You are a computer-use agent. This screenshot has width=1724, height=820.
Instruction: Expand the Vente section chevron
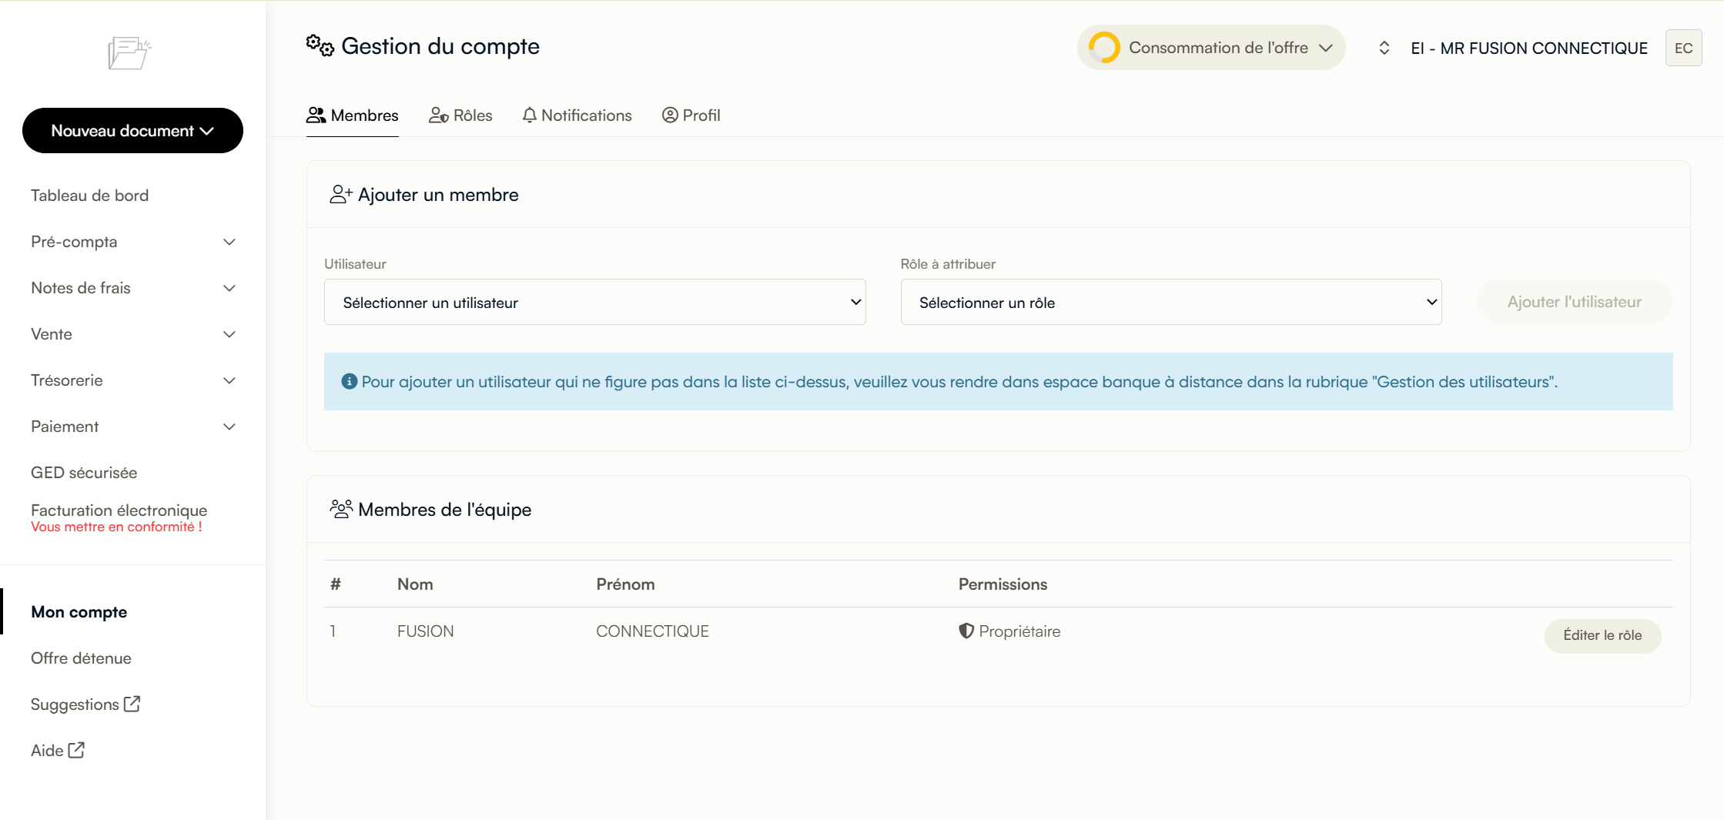point(229,334)
